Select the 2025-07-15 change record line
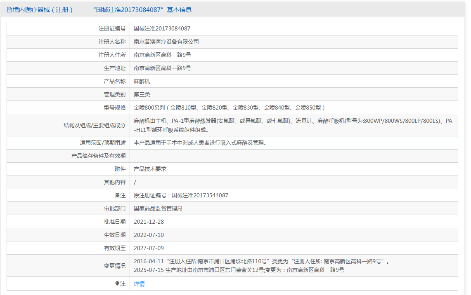Screen dimensions: 471x295 [239, 270]
